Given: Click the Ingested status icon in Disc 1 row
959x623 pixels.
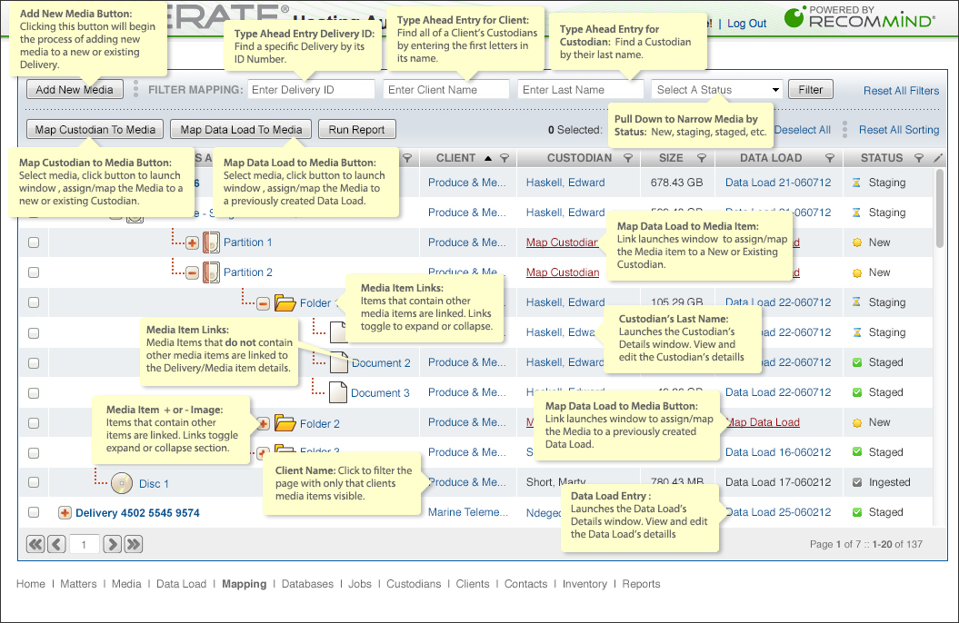Looking at the screenshot, I should 857,482.
